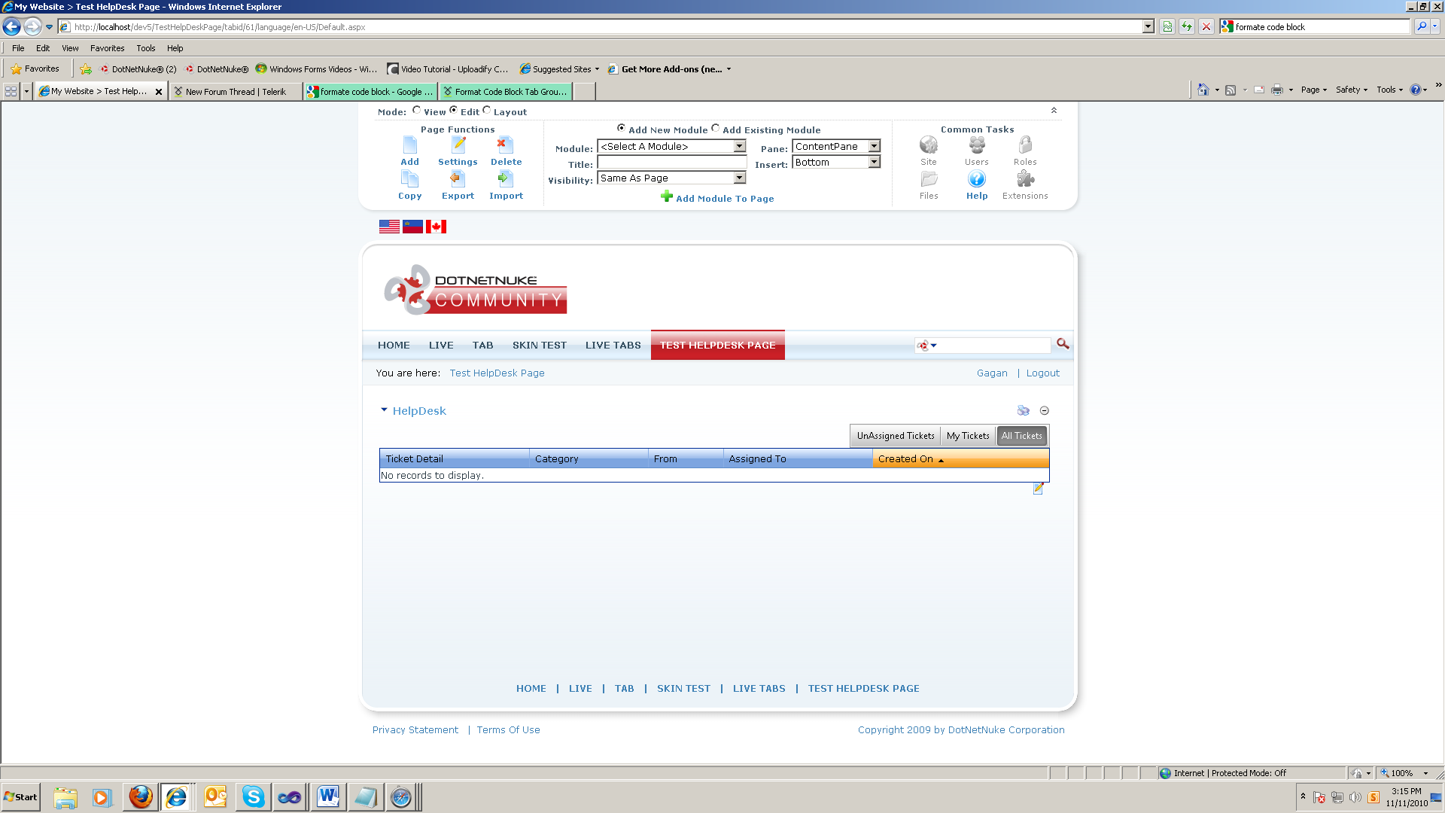Click the Import page icon
The width and height of the screenshot is (1445, 813).
point(506,180)
